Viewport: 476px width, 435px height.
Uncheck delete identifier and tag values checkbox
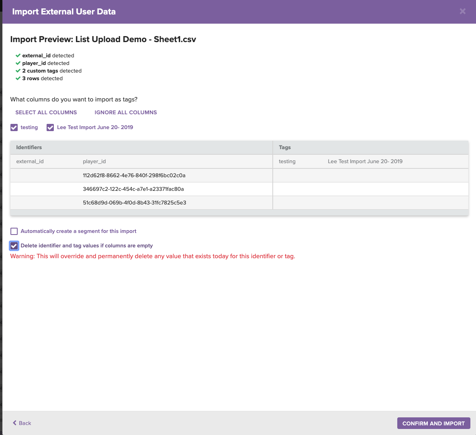(14, 246)
